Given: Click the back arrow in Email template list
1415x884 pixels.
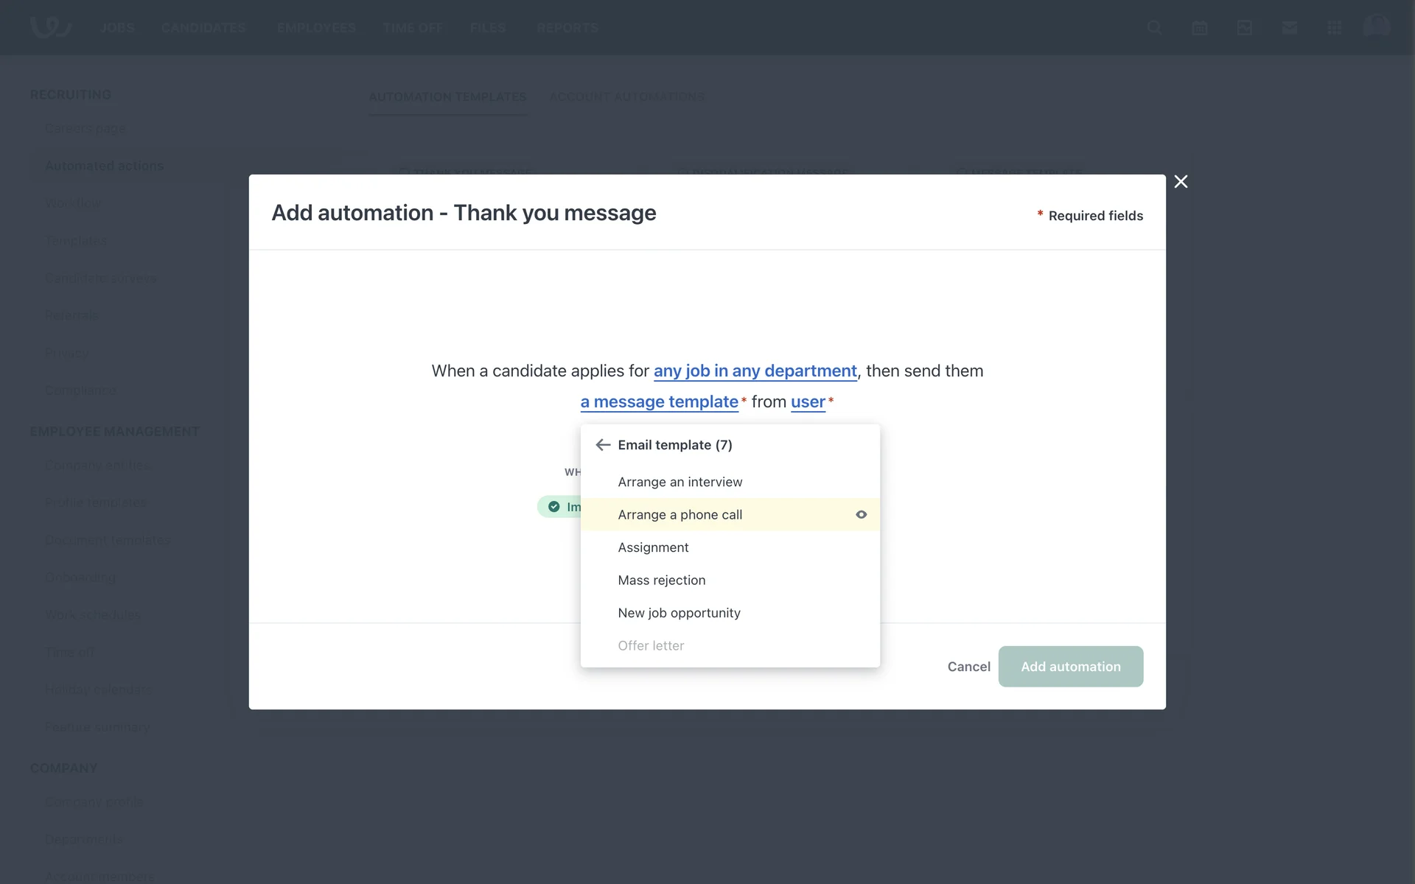Looking at the screenshot, I should pyautogui.click(x=603, y=445).
